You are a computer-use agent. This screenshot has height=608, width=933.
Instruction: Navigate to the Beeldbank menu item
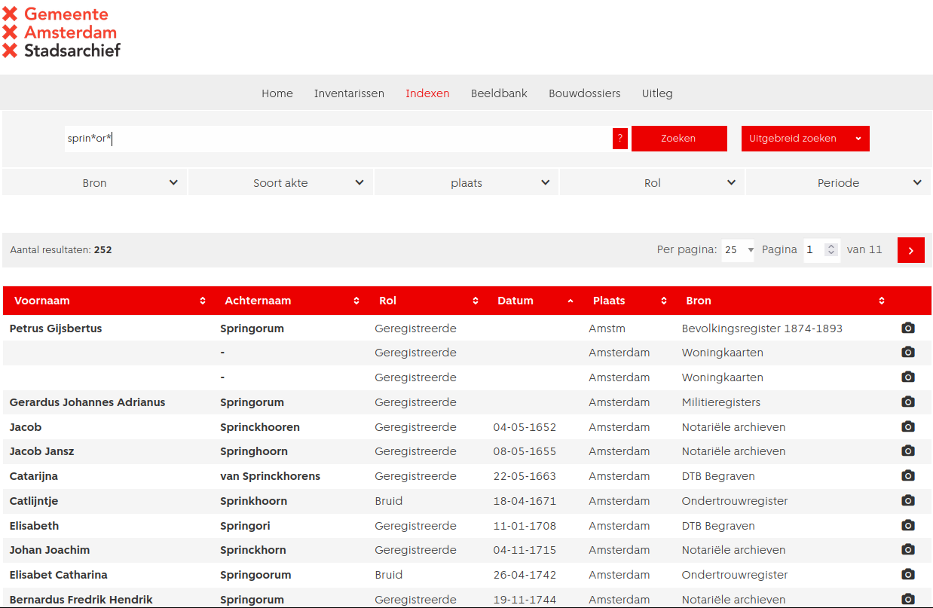(499, 93)
